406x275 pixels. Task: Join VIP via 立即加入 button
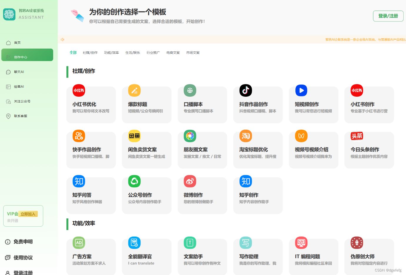pyautogui.click(x=28, y=214)
